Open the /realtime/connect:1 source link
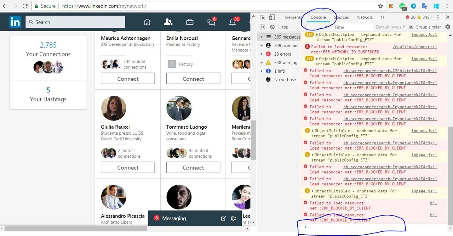 tap(415, 47)
